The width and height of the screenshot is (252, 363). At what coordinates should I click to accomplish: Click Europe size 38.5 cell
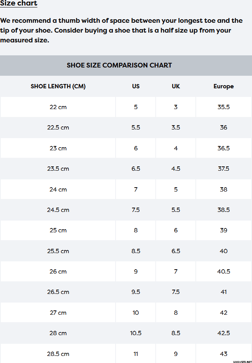click(x=223, y=210)
